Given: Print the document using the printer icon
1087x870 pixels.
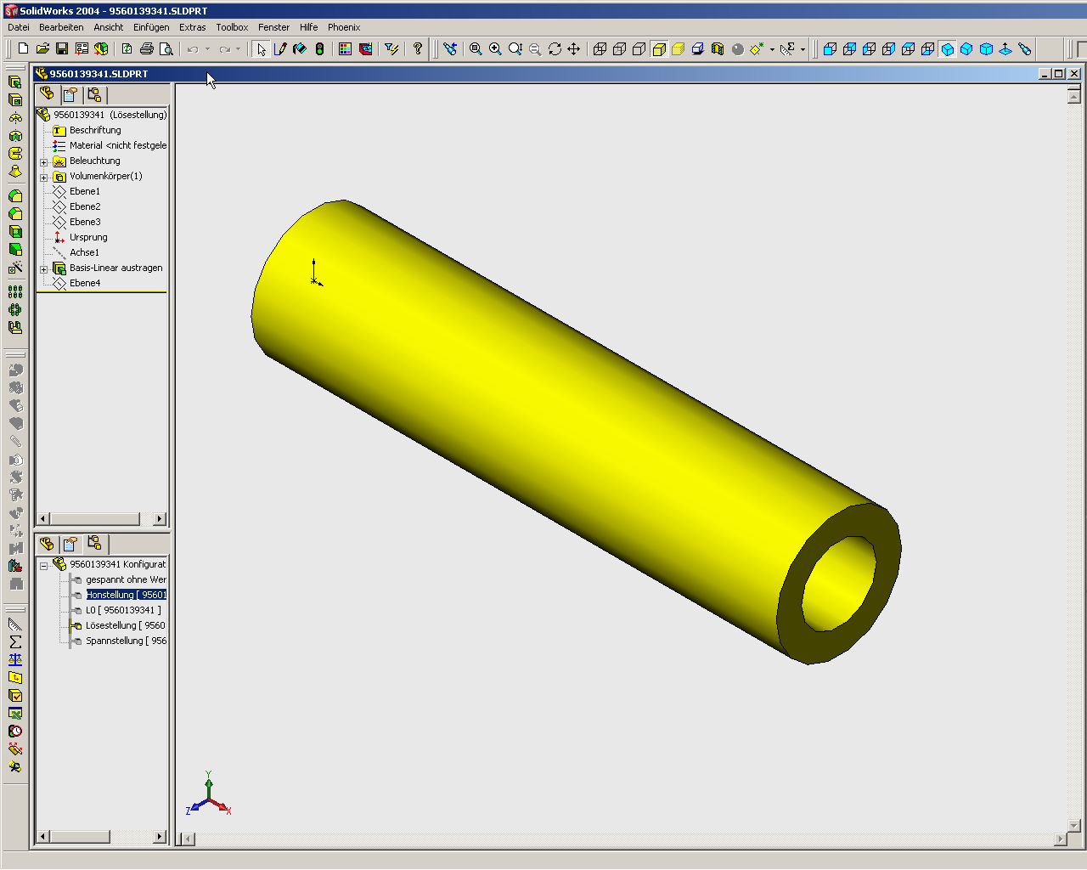Looking at the screenshot, I should click(147, 49).
